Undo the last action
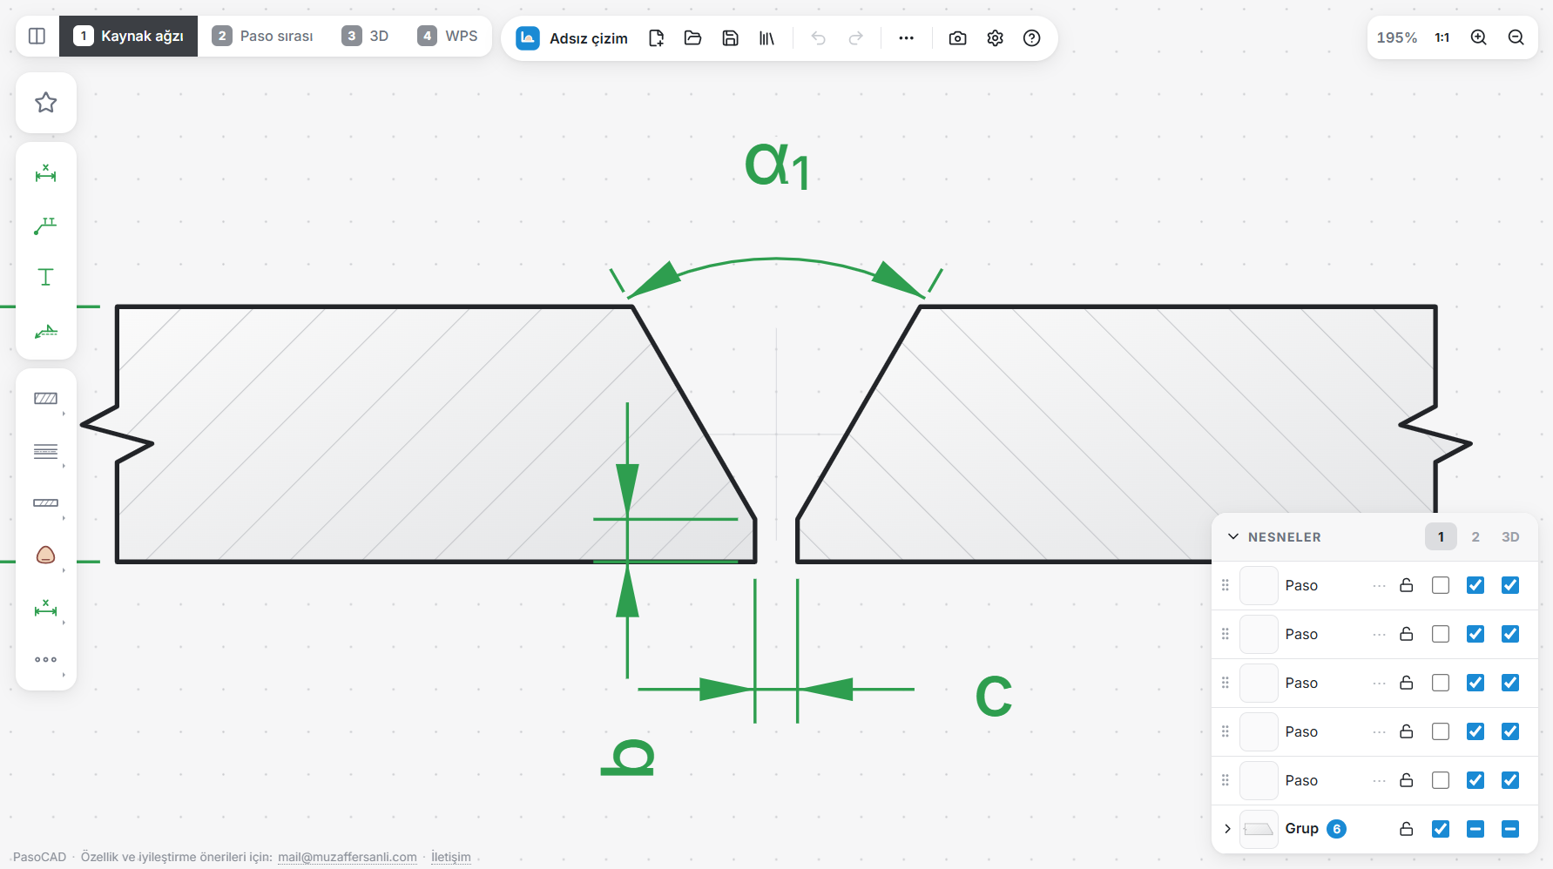The width and height of the screenshot is (1553, 869). [819, 38]
